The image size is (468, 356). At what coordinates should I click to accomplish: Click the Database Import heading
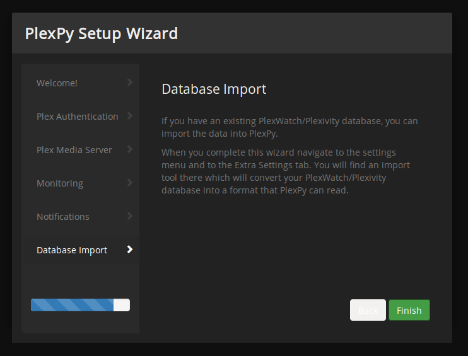pyautogui.click(x=214, y=89)
